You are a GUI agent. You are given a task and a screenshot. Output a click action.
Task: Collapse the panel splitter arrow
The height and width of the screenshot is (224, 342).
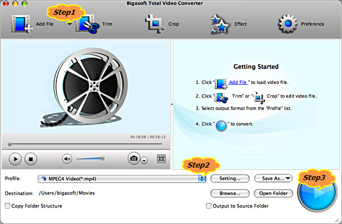172,105
